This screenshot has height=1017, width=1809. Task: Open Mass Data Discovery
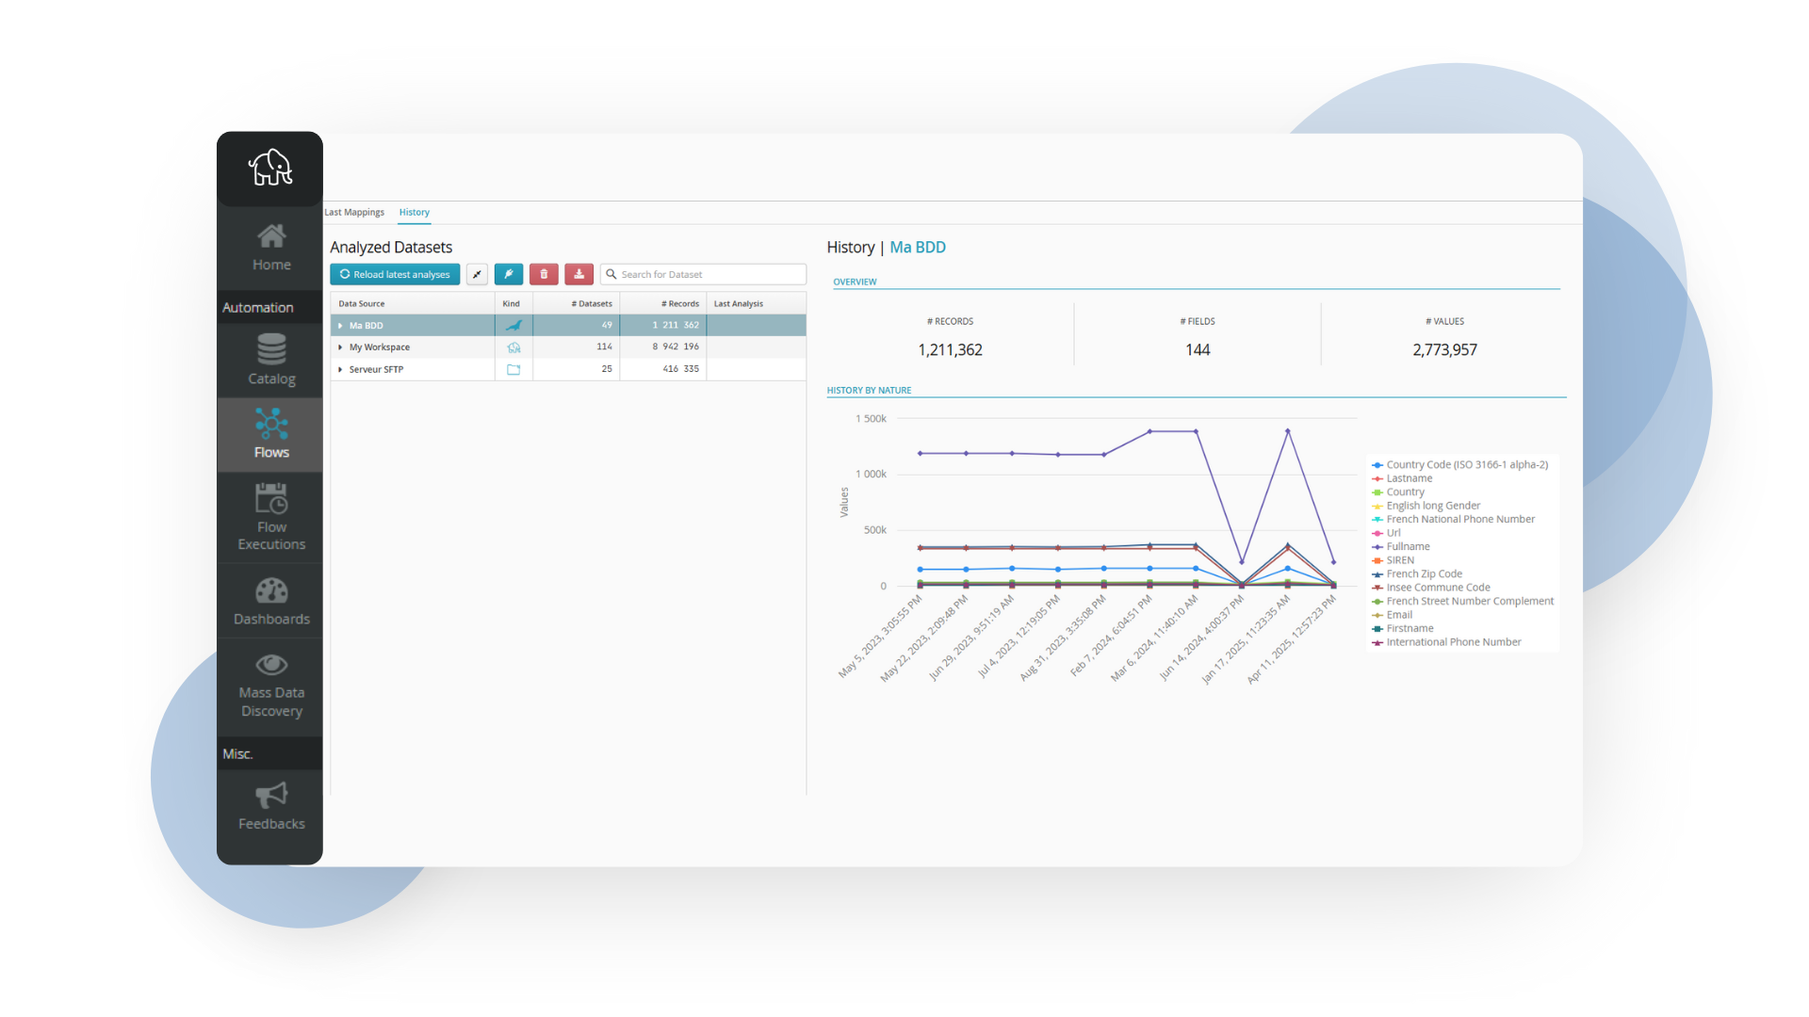tap(271, 686)
